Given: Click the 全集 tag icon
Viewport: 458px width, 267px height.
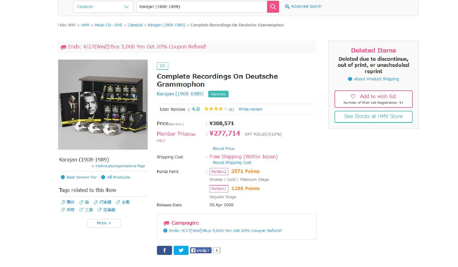Looking at the screenshot, I should 118,202.
